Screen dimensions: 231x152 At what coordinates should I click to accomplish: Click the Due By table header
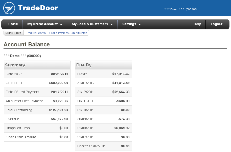[x=103, y=65]
